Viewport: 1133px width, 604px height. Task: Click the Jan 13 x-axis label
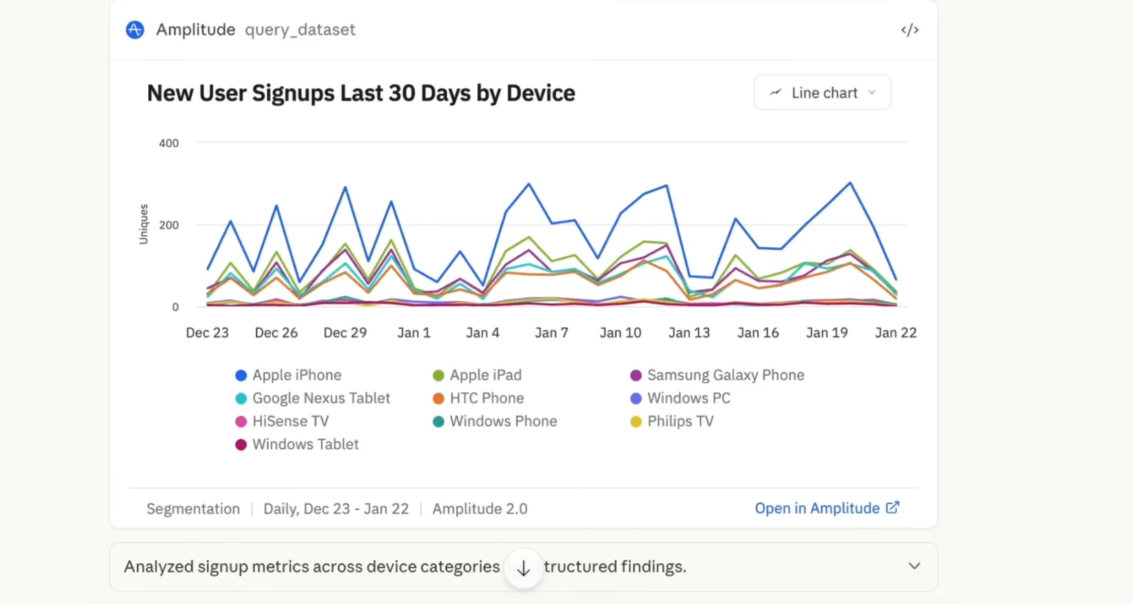click(x=689, y=332)
